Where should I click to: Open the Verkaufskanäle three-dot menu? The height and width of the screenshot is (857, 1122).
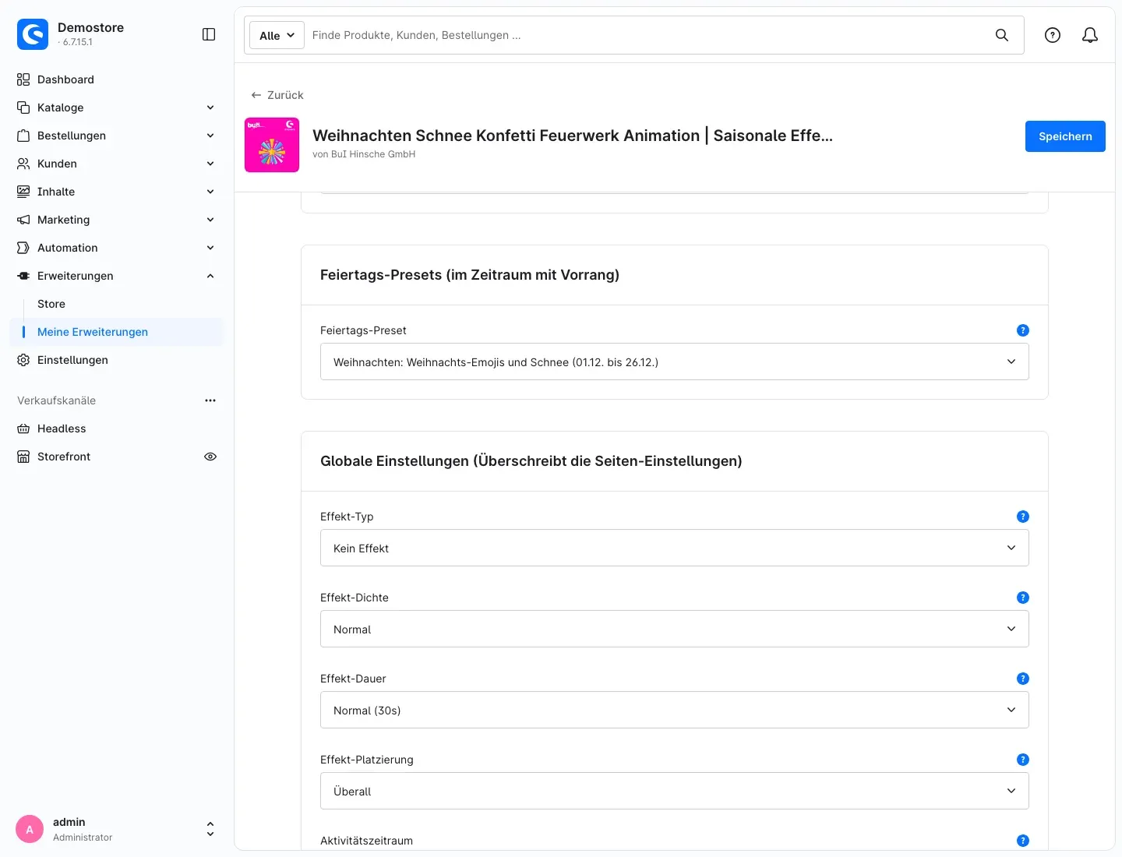click(210, 400)
